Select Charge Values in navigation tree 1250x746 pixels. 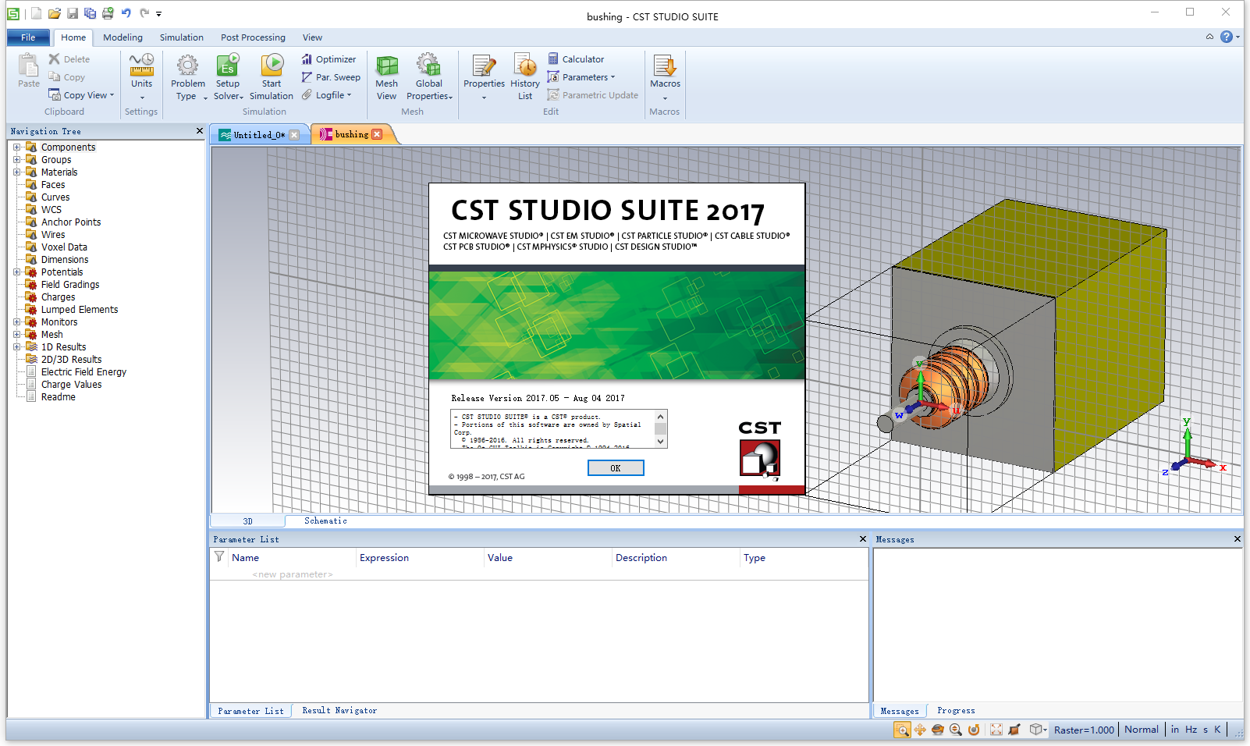pyautogui.click(x=71, y=385)
